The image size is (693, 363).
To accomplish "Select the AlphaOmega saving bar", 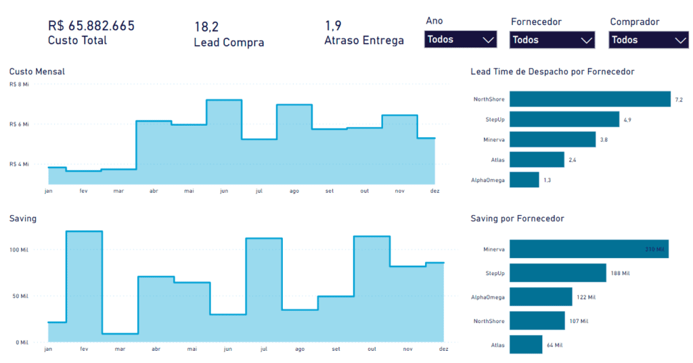I will (541, 297).
